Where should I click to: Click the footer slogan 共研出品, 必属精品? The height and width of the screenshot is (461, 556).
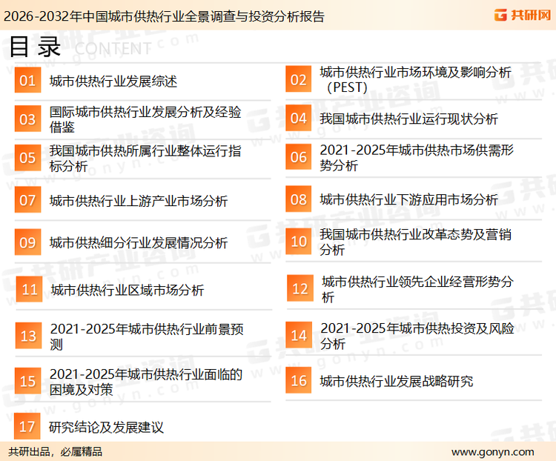point(56,452)
